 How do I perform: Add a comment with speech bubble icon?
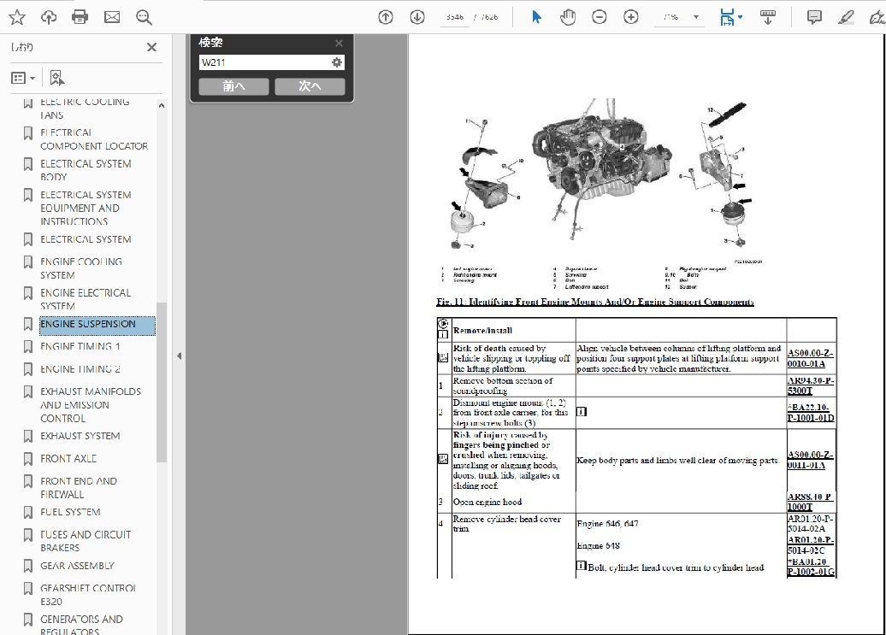814,17
